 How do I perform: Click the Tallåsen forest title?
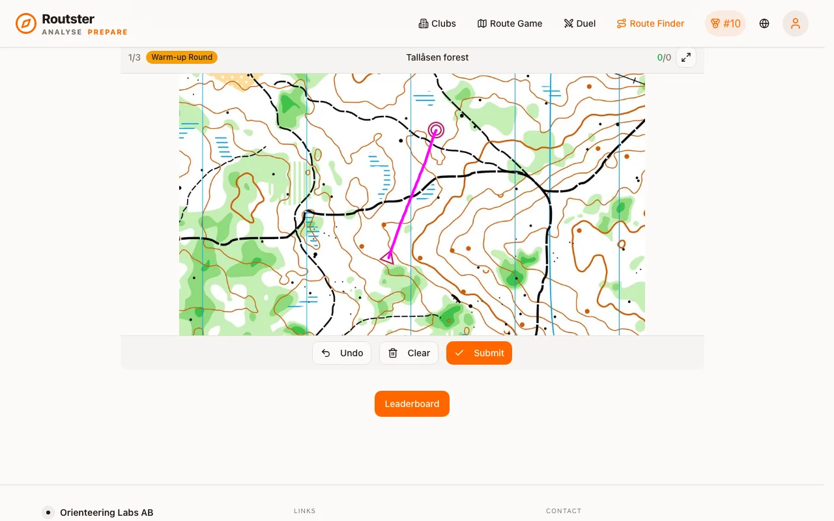click(x=438, y=57)
